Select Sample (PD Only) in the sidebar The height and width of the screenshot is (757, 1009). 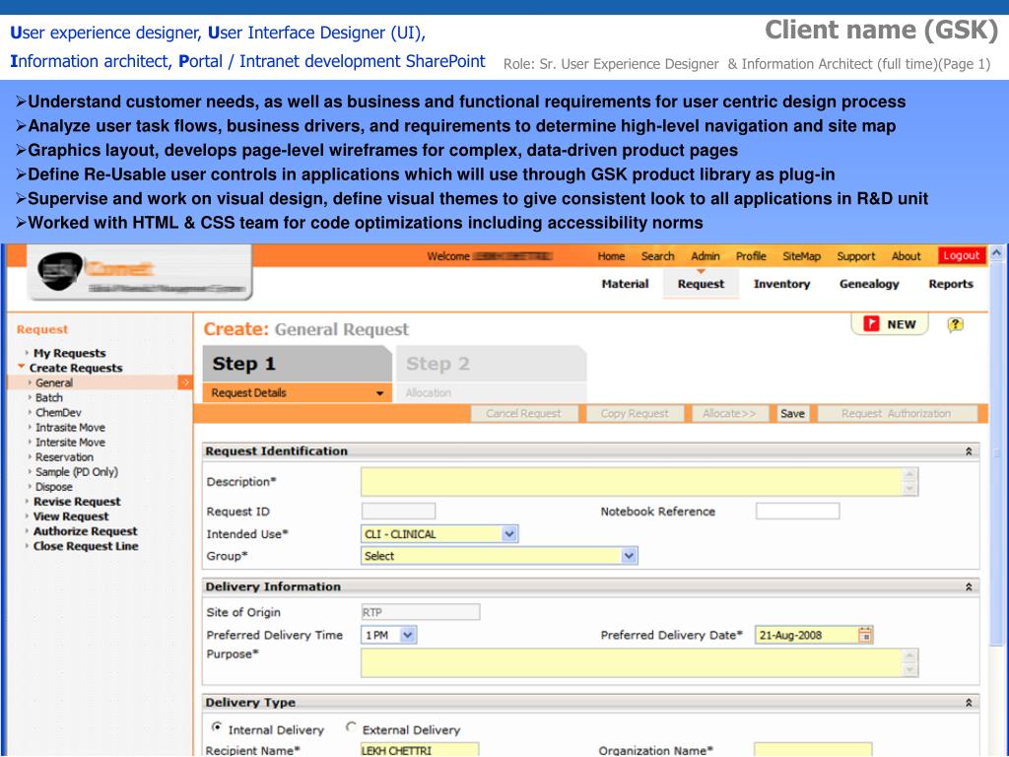tap(77, 472)
